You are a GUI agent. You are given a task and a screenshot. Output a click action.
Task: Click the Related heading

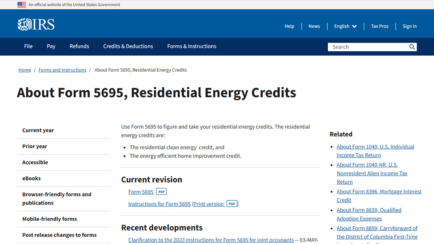(341, 134)
